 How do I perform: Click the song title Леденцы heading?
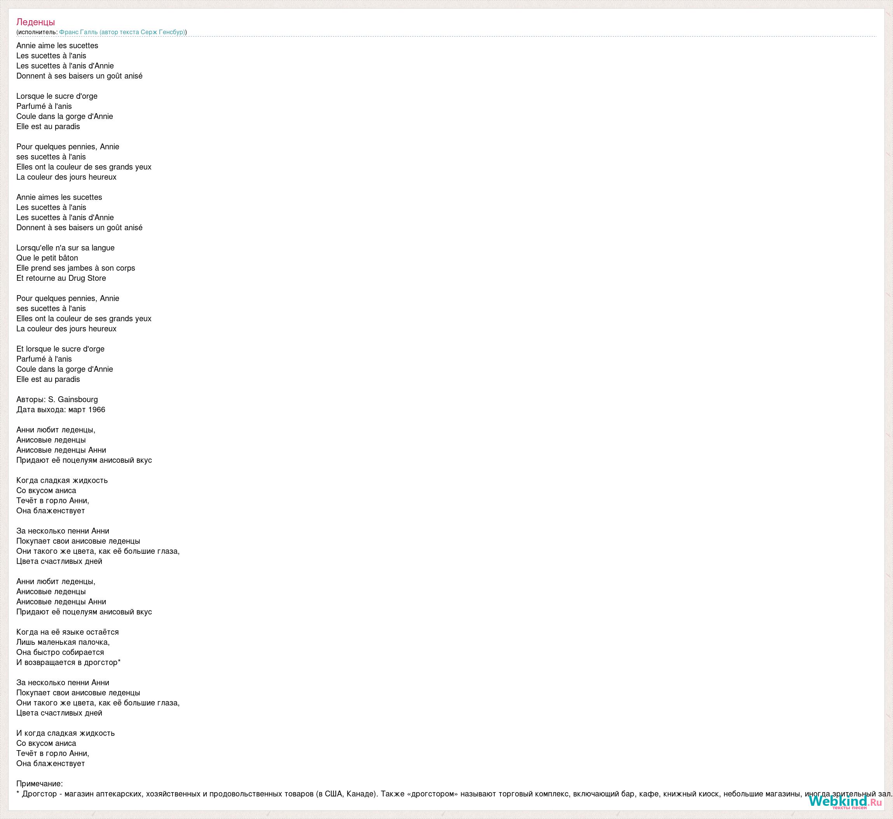[35, 22]
